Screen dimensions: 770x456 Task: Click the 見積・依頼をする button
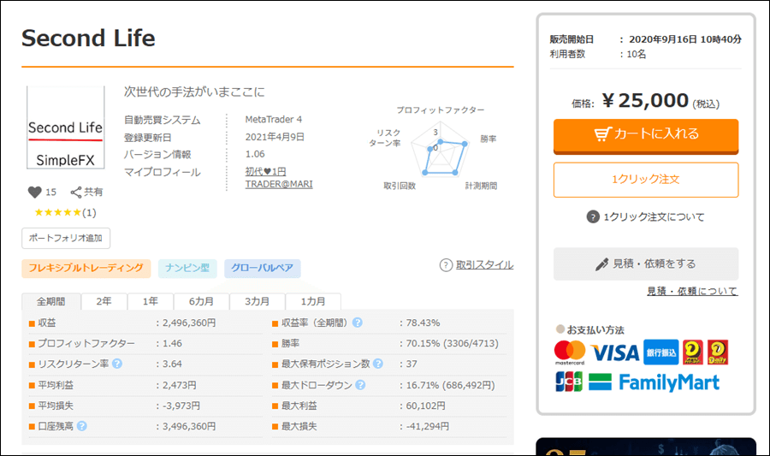pyautogui.click(x=645, y=264)
